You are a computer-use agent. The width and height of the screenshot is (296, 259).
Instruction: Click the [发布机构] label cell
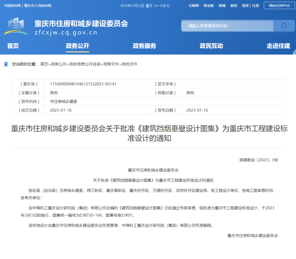tap(29, 101)
